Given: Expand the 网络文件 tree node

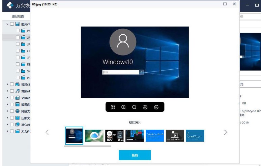Looking at the screenshot, I should pos(7,111).
